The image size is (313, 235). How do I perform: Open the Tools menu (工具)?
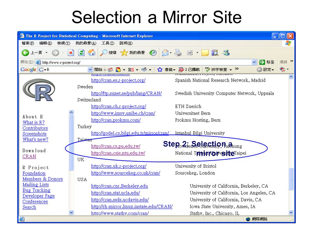[x=108, y=43]
